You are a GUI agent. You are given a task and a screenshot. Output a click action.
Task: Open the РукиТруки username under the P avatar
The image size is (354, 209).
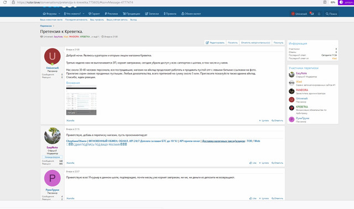coord(53,190)
